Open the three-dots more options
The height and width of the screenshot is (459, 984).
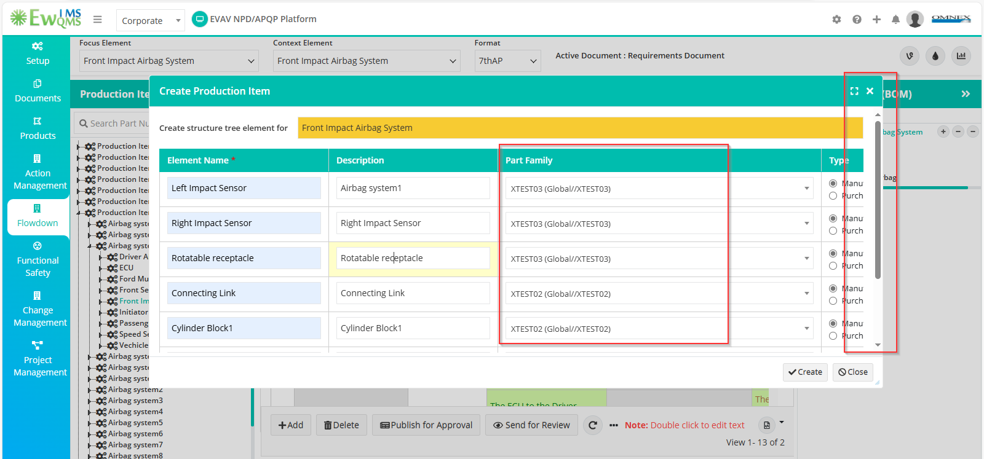(614, 425)
